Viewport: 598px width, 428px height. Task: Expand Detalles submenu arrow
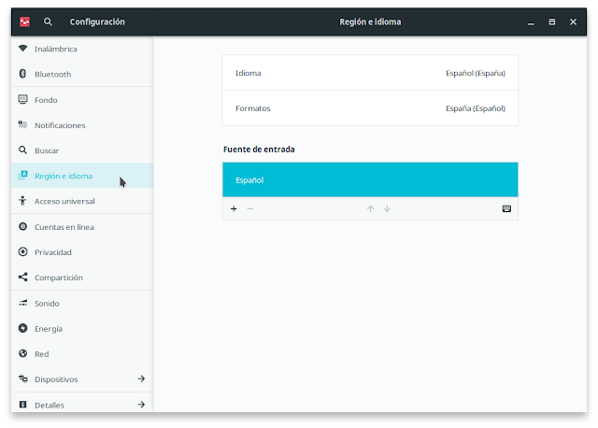point(141,405)
